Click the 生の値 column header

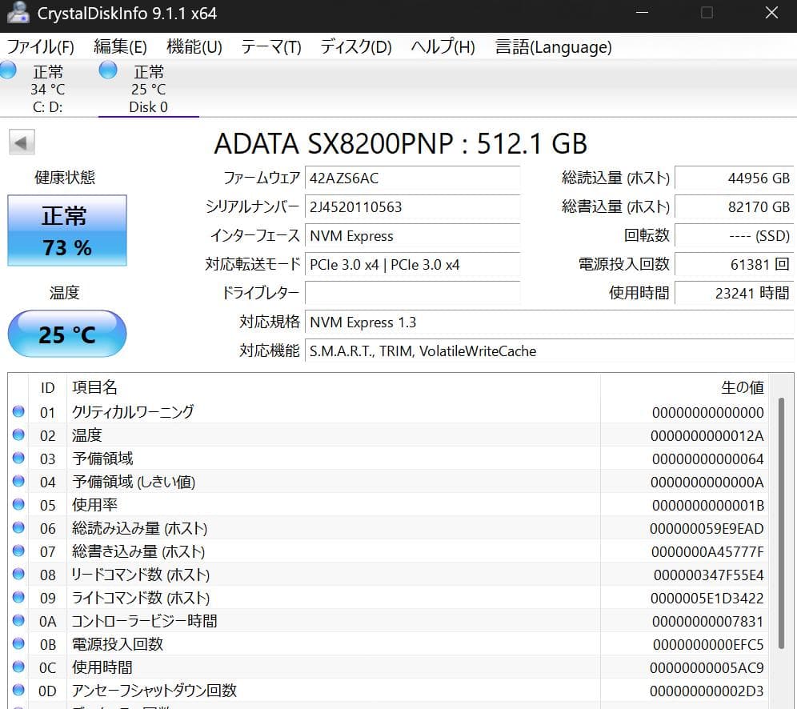[685, 388]
